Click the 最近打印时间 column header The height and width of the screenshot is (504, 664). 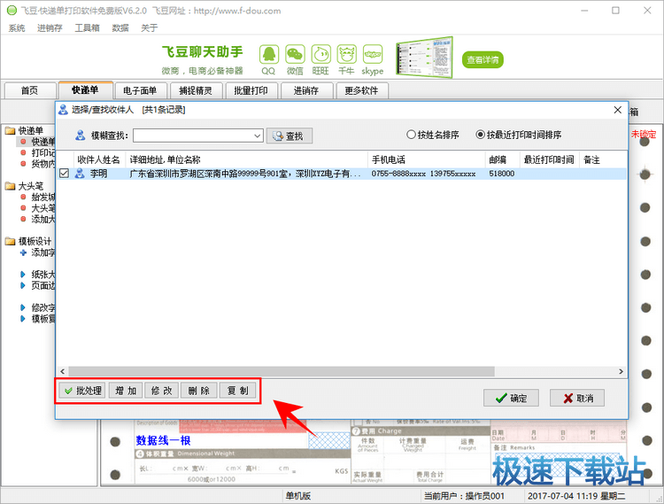pos(549,159)
